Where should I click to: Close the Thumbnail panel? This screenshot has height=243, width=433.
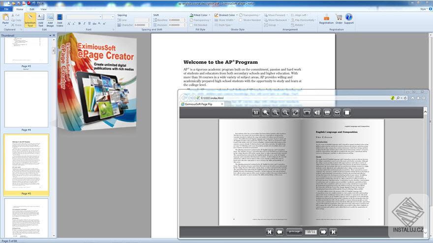coord(54,35)
